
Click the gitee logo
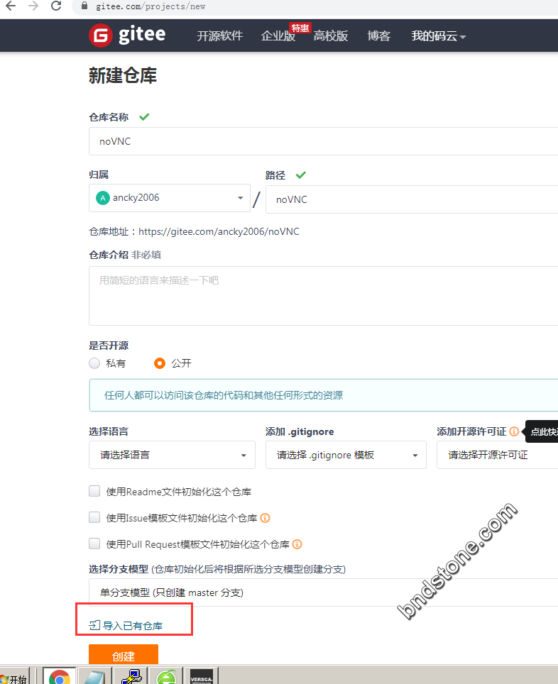pyautogui.click(x=127, y=35)
